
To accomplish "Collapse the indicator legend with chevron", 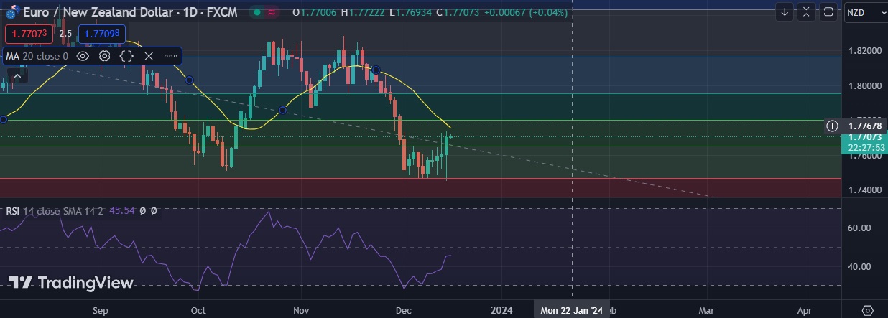I will [17, 75].
